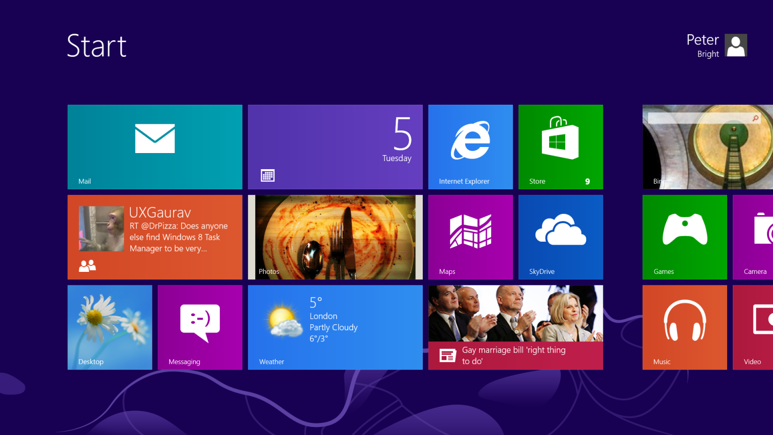Open the Calendar showing Tuesday 5

tap(335, 147)
